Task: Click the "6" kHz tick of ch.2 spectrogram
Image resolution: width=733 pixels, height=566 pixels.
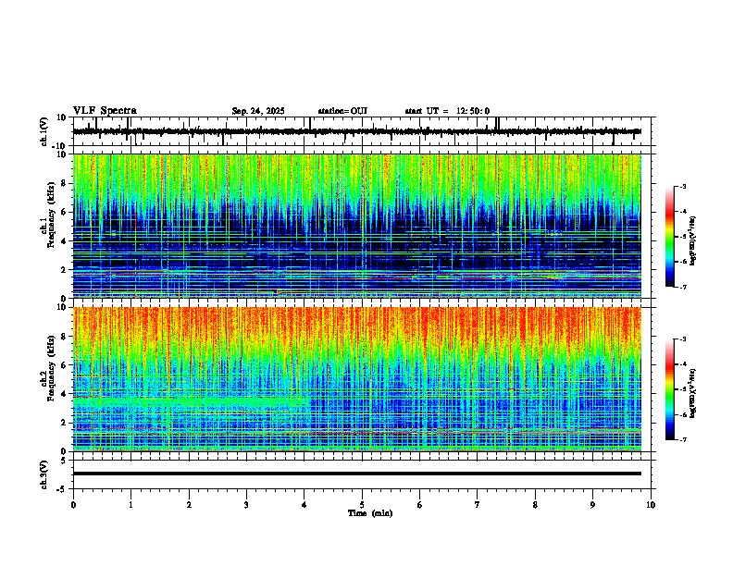Action: (65, 365)
